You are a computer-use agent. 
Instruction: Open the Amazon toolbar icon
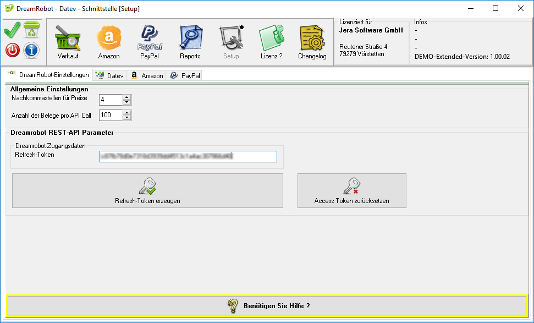point(109,42)
